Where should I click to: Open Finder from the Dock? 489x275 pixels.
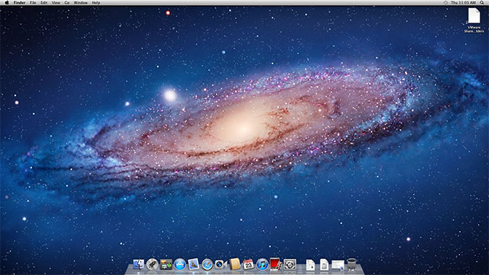(139, 264)
